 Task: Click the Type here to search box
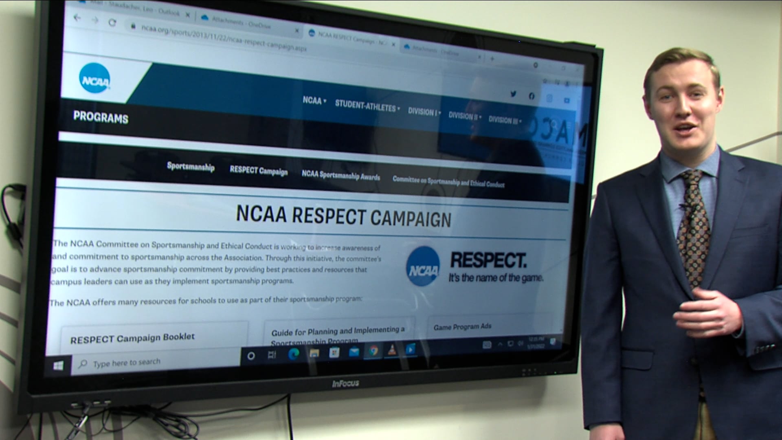tap(156, 362)
